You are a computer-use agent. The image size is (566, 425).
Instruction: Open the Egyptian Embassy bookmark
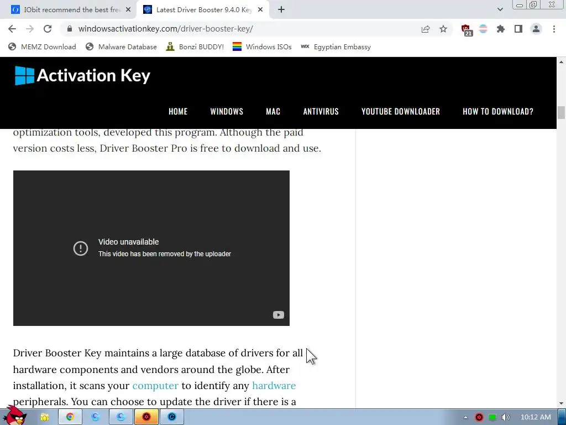pos(336,46)
